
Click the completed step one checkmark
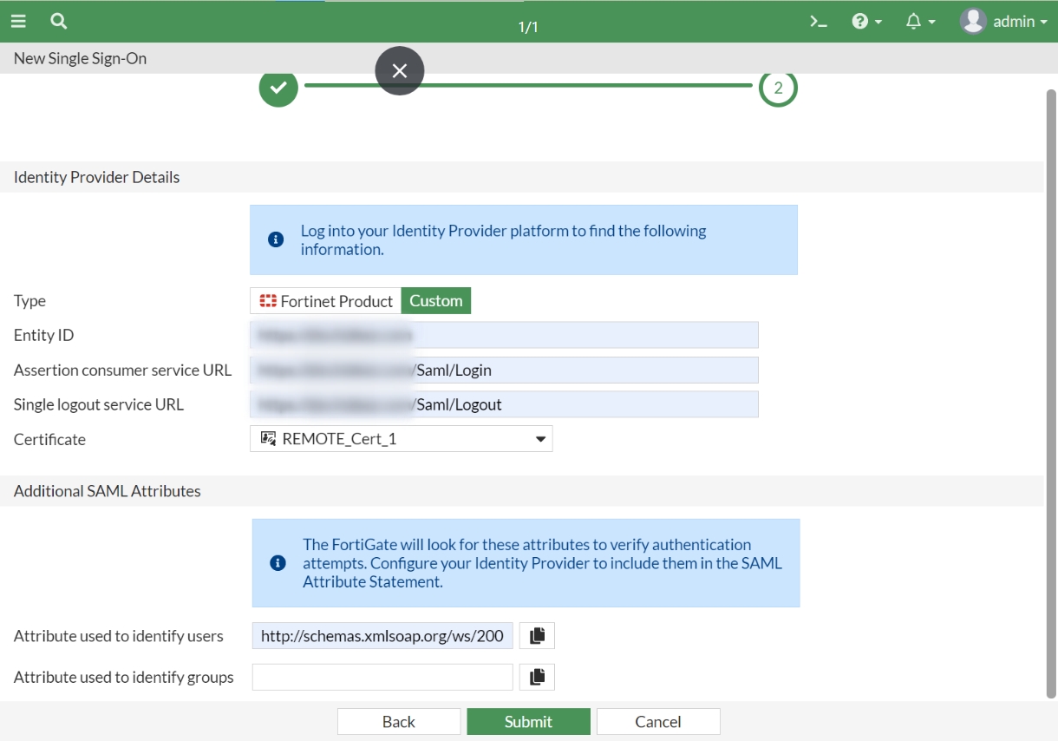click(x=278, y=88)
